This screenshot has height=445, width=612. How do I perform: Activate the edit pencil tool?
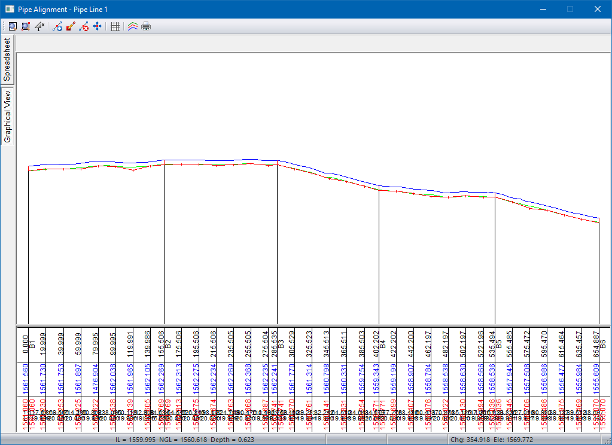click(71, 26)
